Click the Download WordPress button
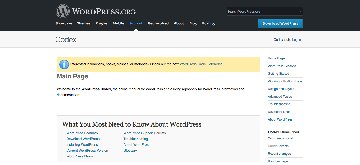Image resolution: width=360 pixels, height=165 pixels. click(x=280, y=23)
